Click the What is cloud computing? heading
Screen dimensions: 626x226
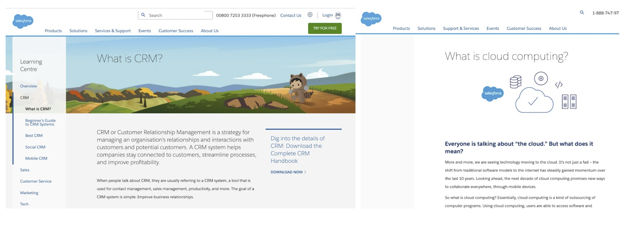point(507,56)
